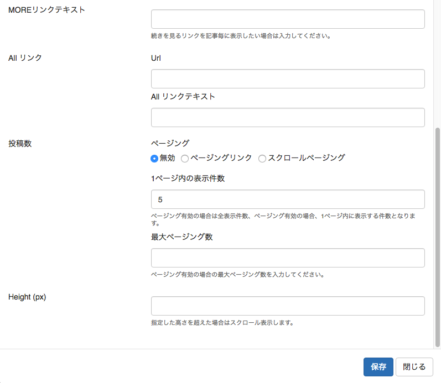Click the 1ページ内の表示件数 label text
441x383 pixels.
tap(188, 179)
